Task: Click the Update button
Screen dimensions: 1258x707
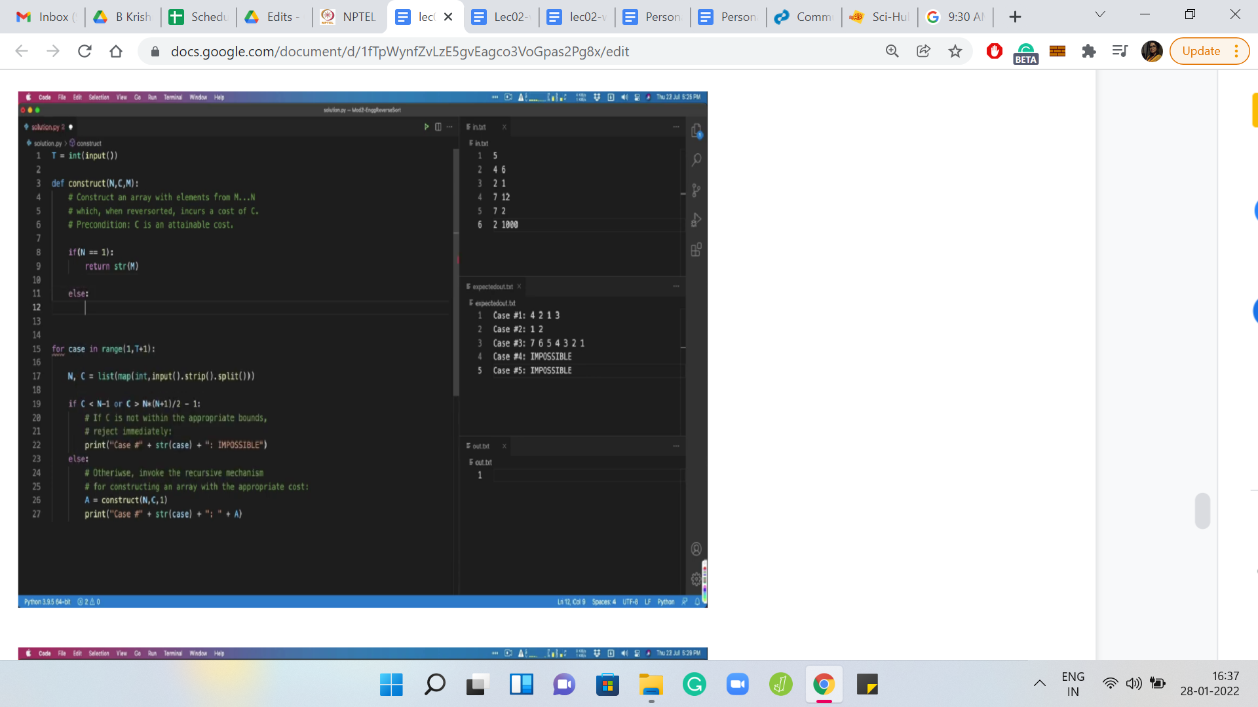Action: click(1201, 51)
